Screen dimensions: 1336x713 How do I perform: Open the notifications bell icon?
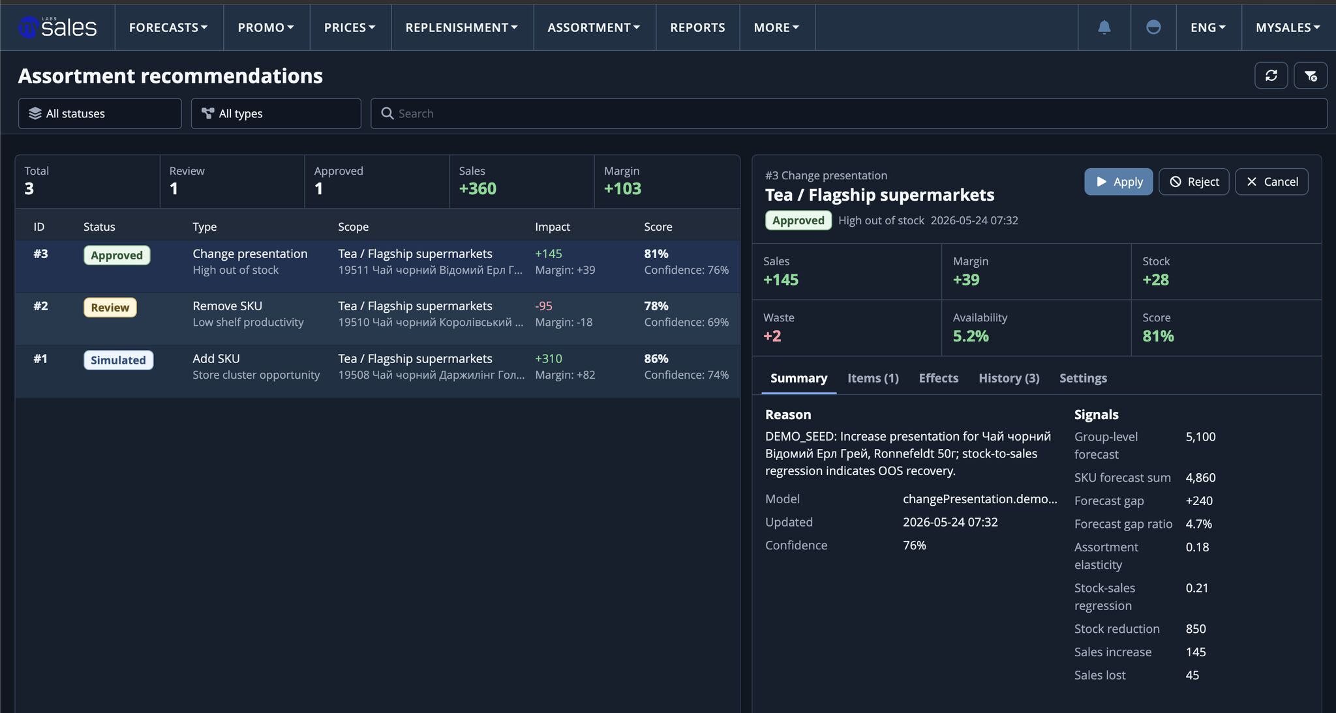point(1104,27)
